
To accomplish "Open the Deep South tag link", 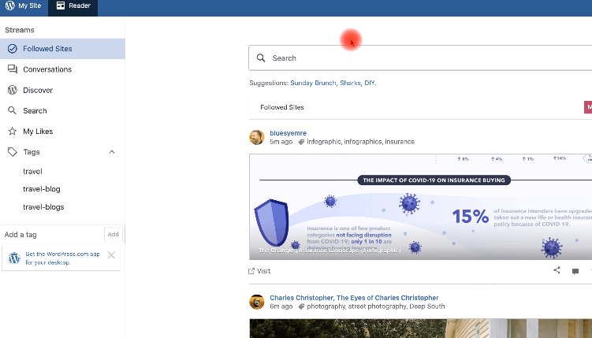I will 427,306.
